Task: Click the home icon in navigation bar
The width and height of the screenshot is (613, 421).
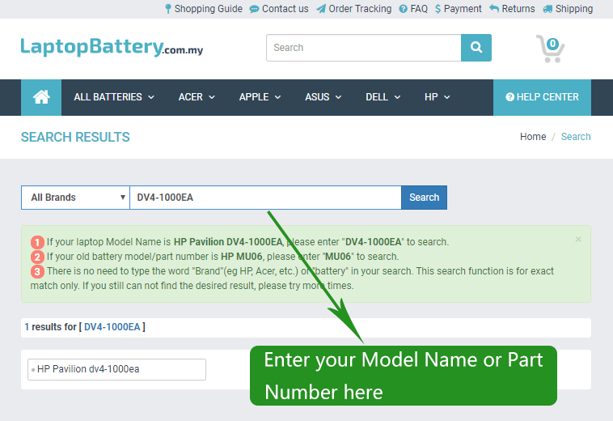Action: click(41, 97)
